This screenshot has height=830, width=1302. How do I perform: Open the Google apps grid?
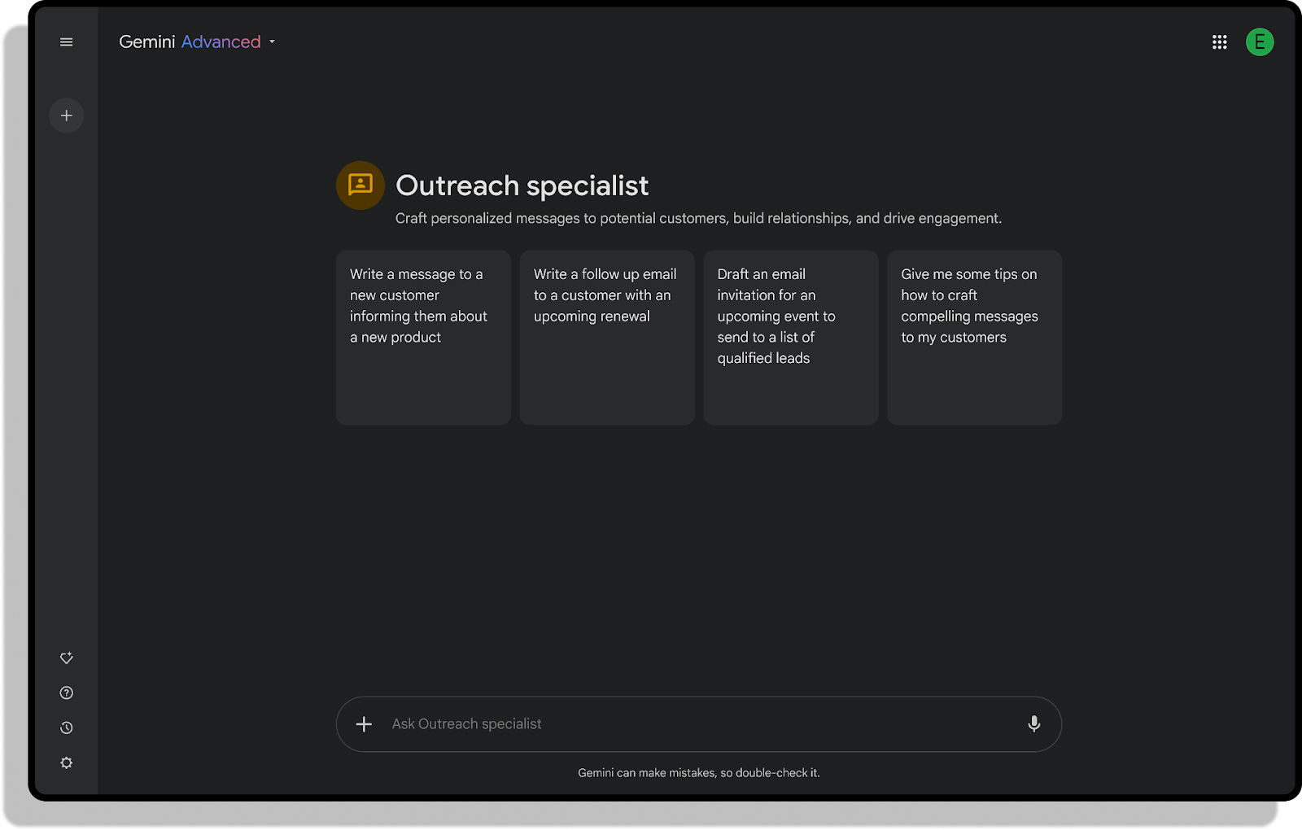pos(1219,42)
